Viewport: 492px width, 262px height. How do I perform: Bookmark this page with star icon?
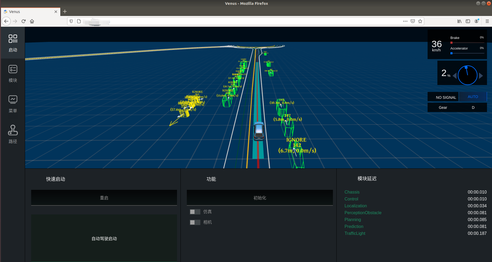click(x=420, y=21)
